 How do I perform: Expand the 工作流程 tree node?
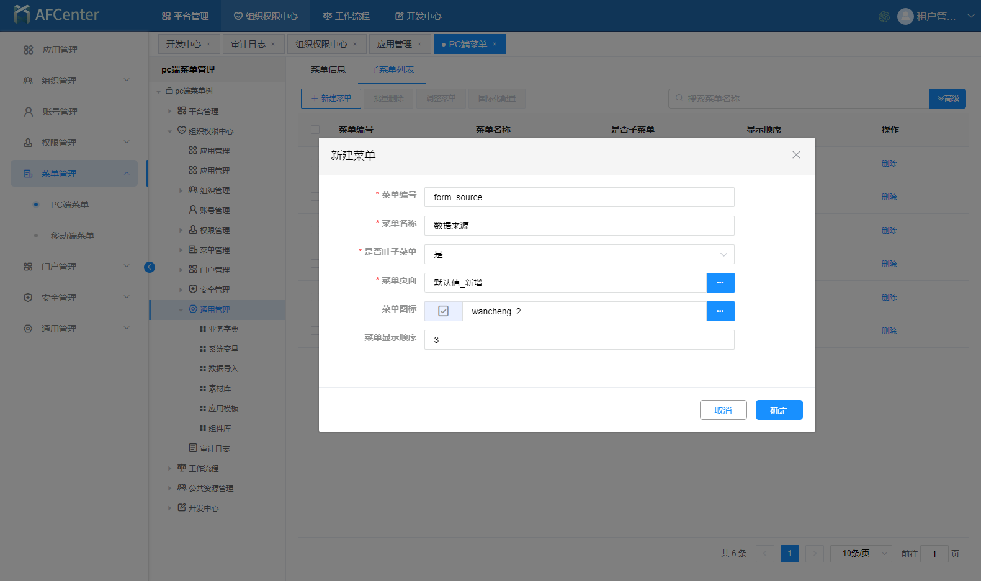coord(169,469)
